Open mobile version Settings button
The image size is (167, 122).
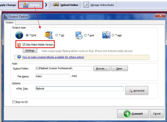tap(30, 51)
